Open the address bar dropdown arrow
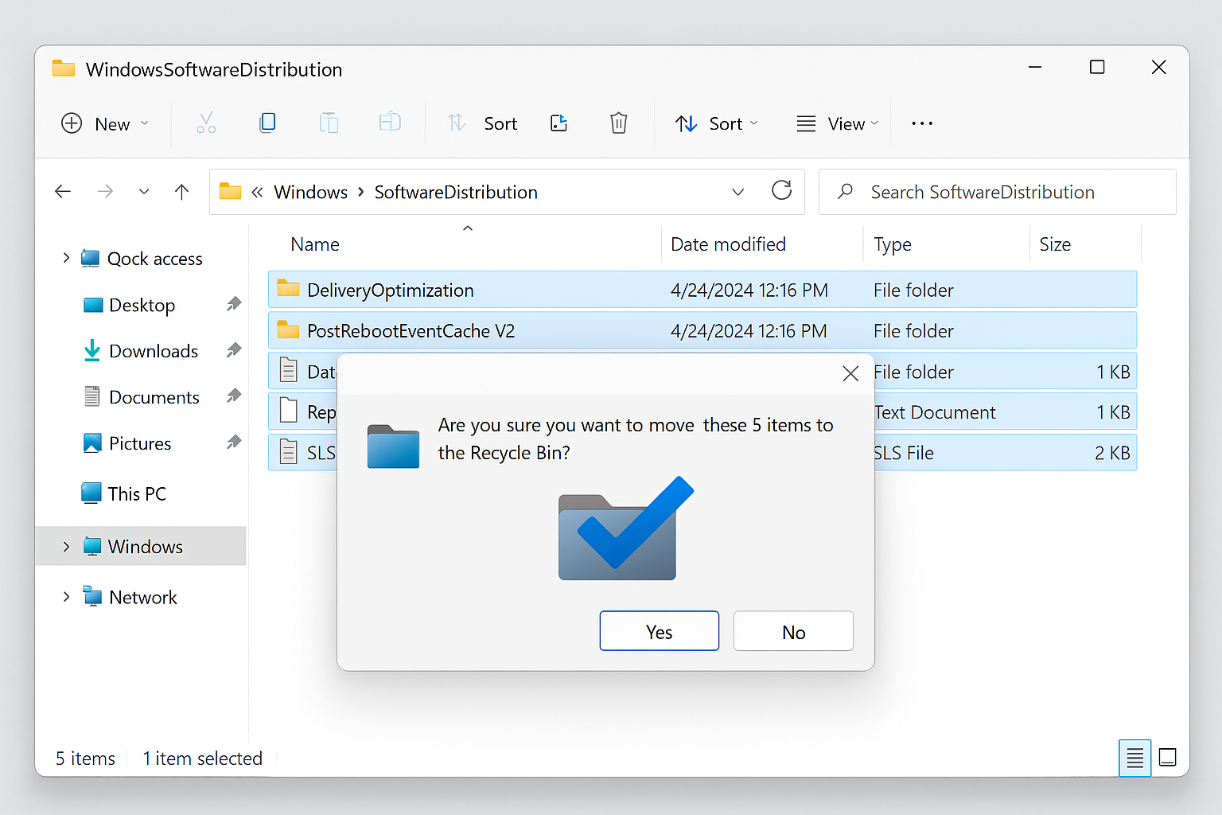The height and width of the screenshot is (815, 1222). 738,192
